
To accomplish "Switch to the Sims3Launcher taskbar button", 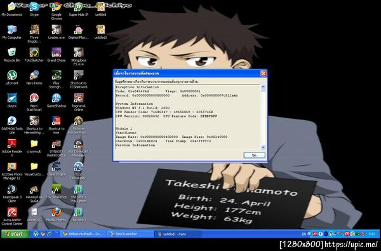I will click(130, 234).
